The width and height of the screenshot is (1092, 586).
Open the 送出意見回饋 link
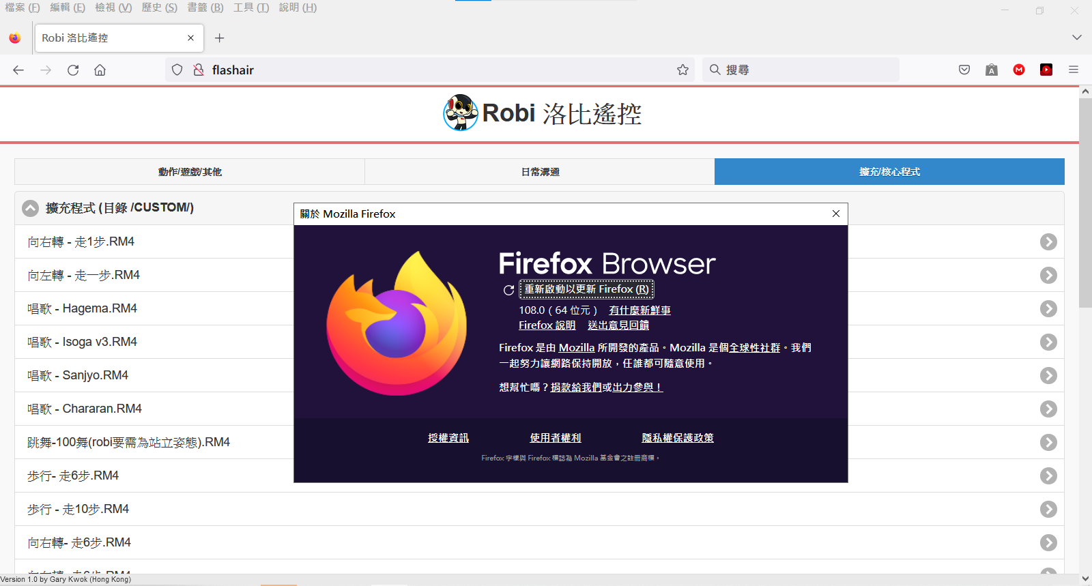pyautogui.click(x=618, y=325)
